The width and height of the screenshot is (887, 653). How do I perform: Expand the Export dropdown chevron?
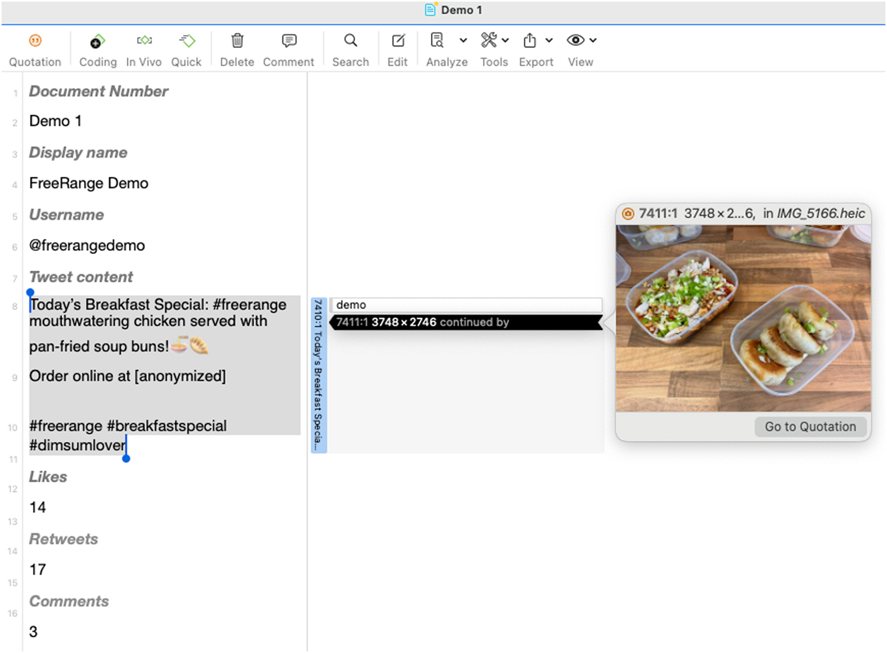(549, 41)
